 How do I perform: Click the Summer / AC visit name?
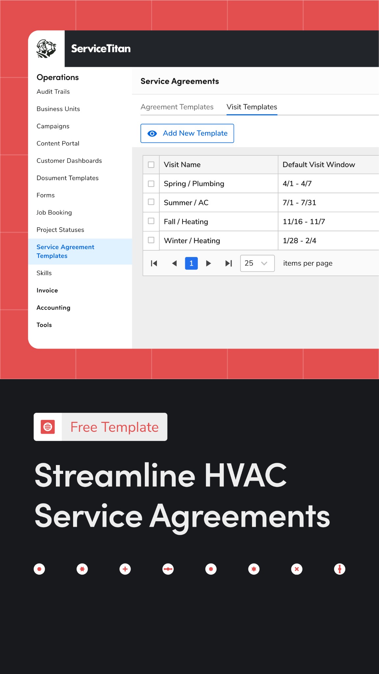[186, 203]
